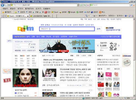Image resolution: width=136 pixels, height=100 pixels.
Task: Click the zoom level 100% control
Action: [x=129, y=98]
